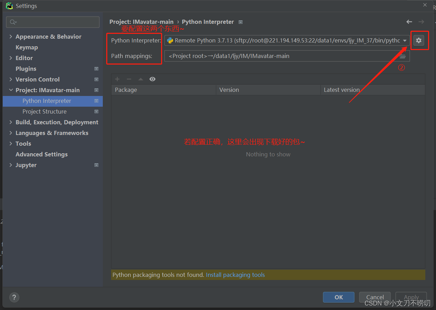
Task: Toggle show early releases eye icon
Action: [x=152, y=79]
